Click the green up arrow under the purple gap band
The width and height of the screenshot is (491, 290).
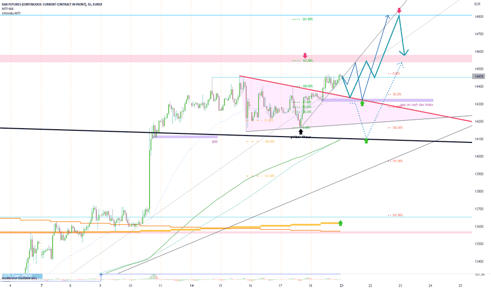click(x=362, y=103)
